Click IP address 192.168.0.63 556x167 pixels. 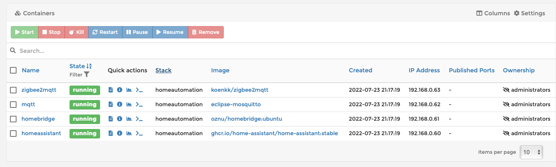coord(424,90)
